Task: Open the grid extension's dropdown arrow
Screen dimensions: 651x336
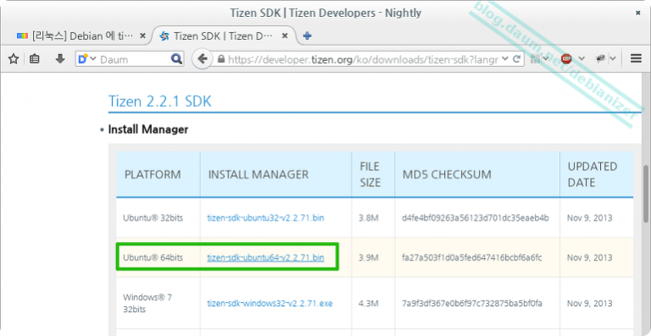Action: pyautogui.click(x=545, y=59)
